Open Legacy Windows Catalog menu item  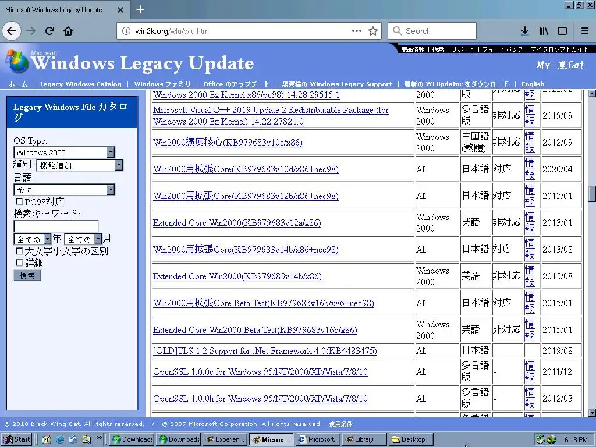pos(80,84)
